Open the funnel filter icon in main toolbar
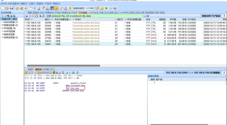The height and width of the screenshot is (125, 227). pyautogui.click(x=43, y=8)
